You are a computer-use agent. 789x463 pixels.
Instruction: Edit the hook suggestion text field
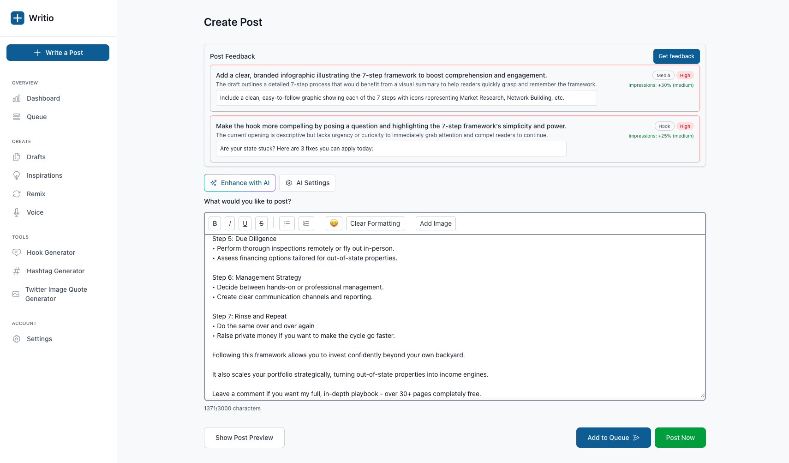390,148
